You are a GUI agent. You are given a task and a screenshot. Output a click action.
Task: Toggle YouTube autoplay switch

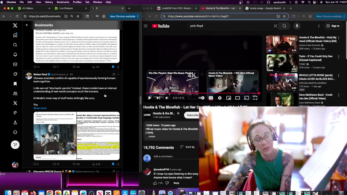tap(202, 98)
